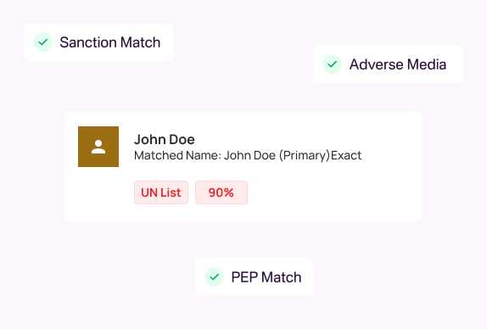This screenshot has height=329, width=487.
Task: Click the Adverse Media label text
Action: (x=398, y=64)
